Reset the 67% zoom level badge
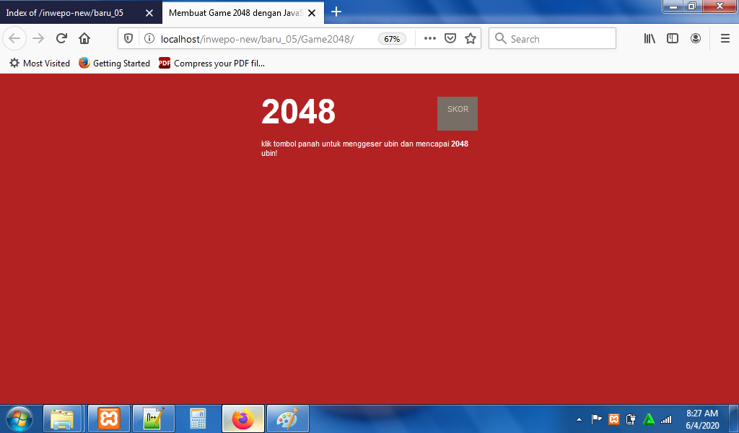739x433 pixels. click(x=392, y=39)
